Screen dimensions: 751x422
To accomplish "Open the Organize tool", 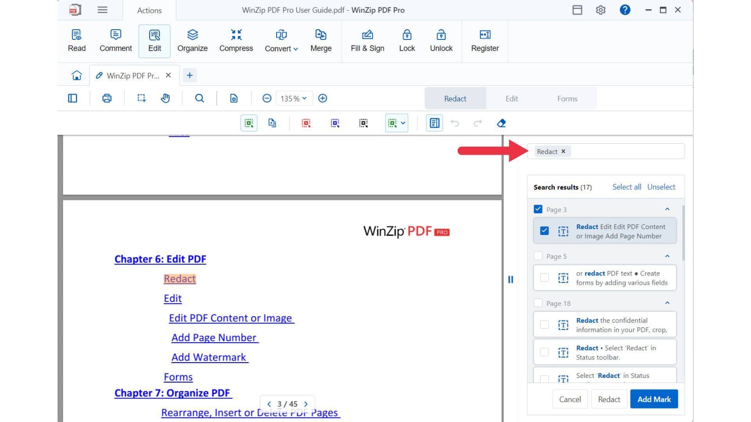I will (192, 41).
